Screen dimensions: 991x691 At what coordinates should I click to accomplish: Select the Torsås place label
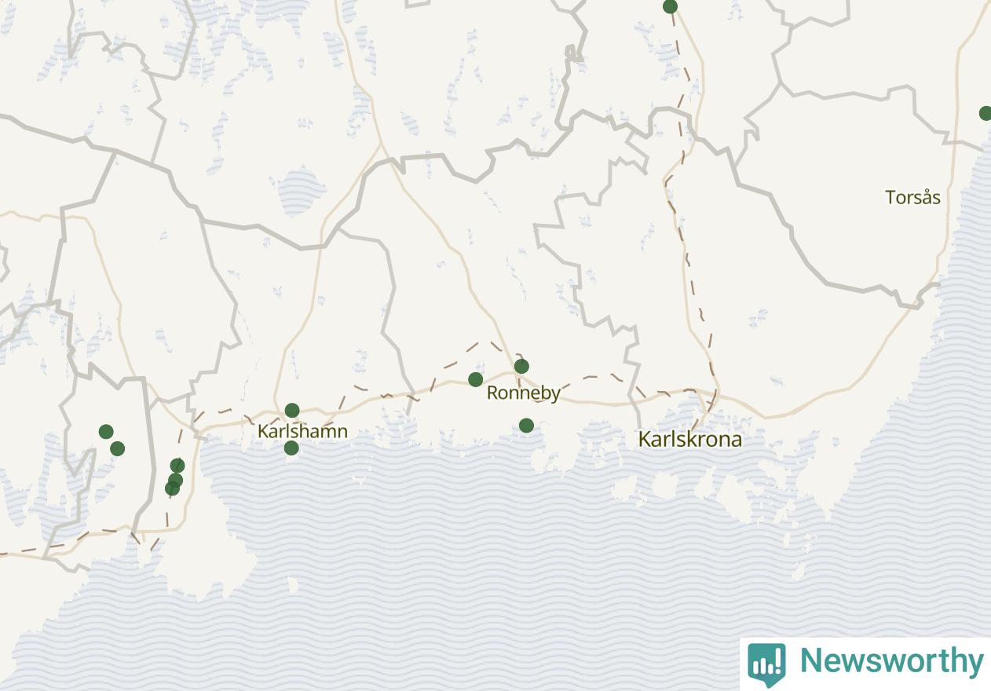(x=912, y=197)
